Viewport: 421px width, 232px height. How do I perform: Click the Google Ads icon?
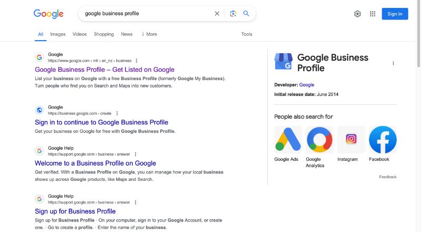point(288,139)
